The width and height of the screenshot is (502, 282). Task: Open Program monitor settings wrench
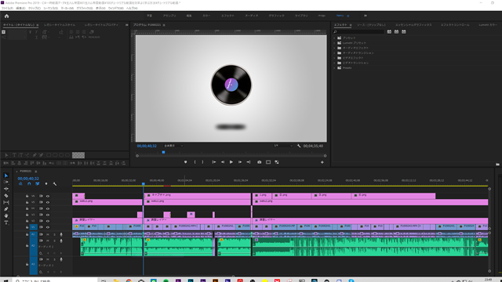pos(299,146)
